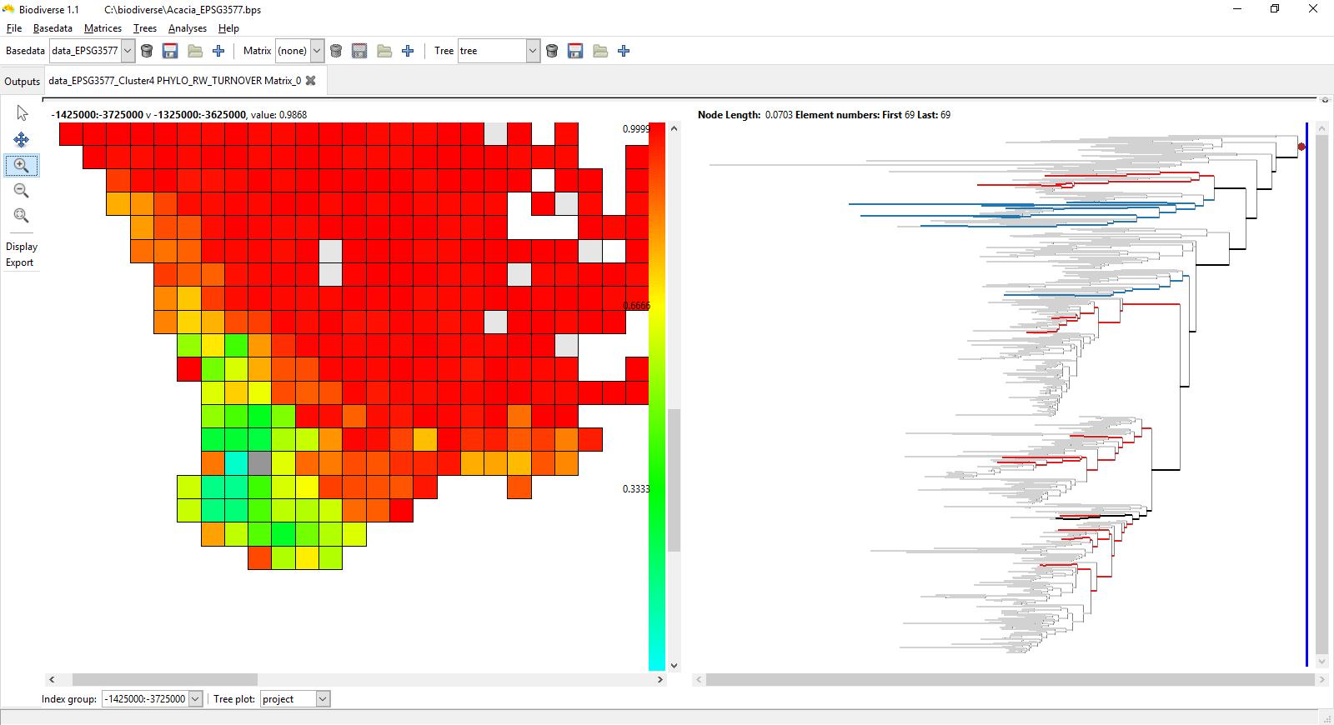This screenshot has height=725, width=1334.
Task: Click the zoom to fit tool
Action: (x=22, y=216)
